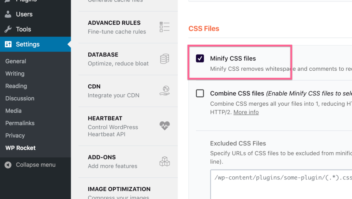Click the Database stack icon

pos(165,59)
